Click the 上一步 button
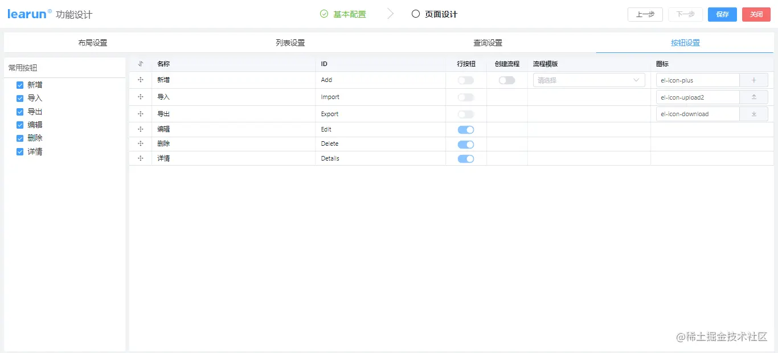The height and width of the screenshot is (353, 778). point(645,14)
